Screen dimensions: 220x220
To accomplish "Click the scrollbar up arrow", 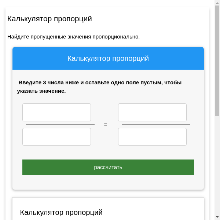I will pos(217,3).
